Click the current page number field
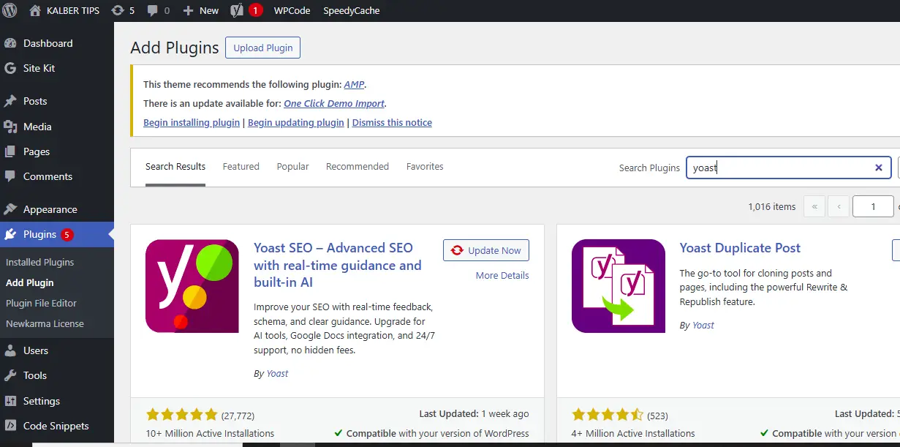Viewport: 900px width, 447px height. (873, 206)
